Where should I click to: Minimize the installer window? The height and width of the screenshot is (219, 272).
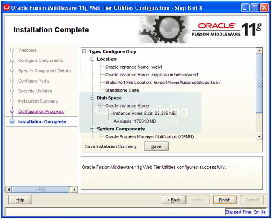point(245,8)
